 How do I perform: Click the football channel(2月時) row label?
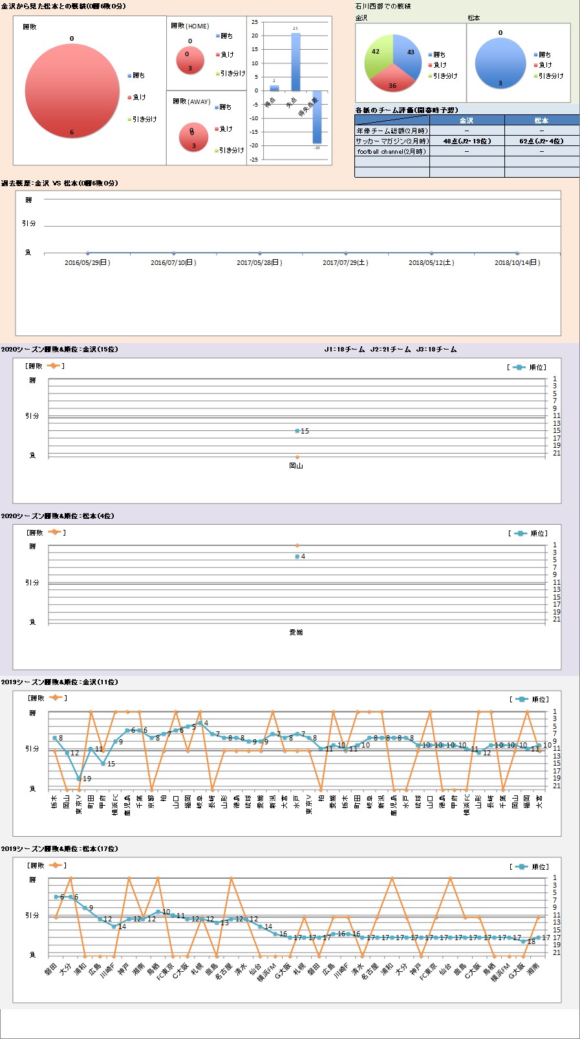[392, 151]
